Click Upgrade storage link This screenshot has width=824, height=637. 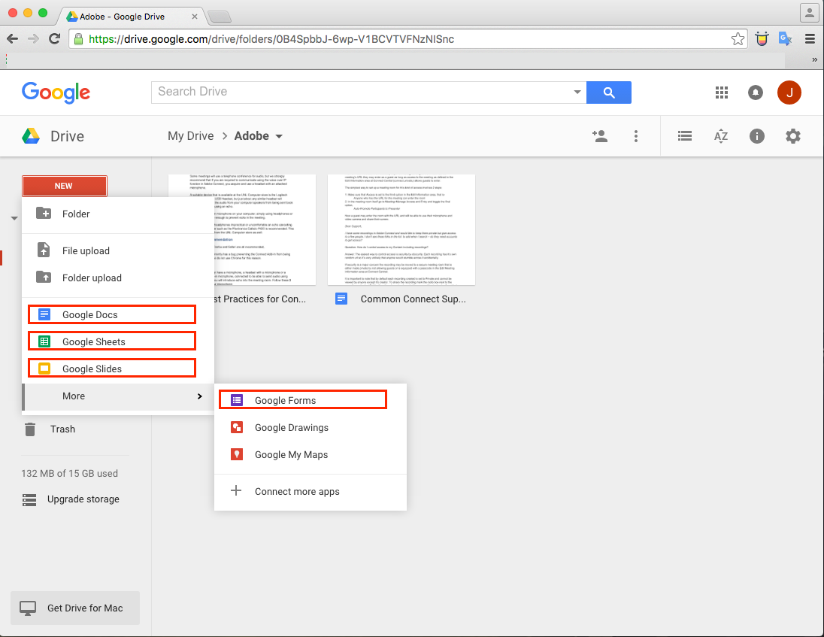pos(83,499)
